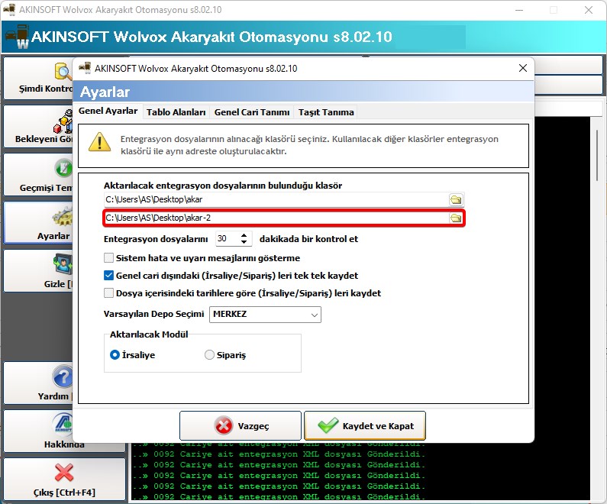
Task: Open Taşıt Tanıma tab
Action: pyautogui.click(x=326, y=112)
